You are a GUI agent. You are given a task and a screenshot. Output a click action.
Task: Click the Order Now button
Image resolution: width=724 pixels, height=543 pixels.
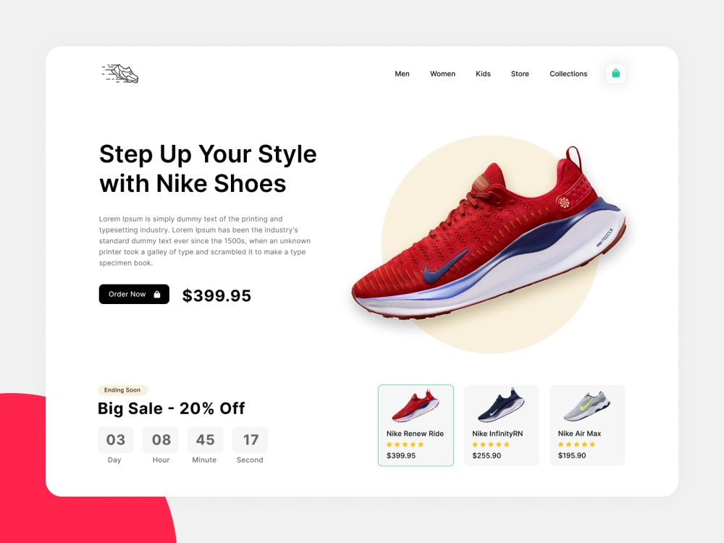tap(134, 294)
